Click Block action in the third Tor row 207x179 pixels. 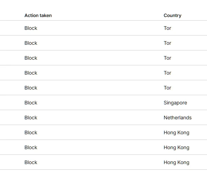(31, 58)
